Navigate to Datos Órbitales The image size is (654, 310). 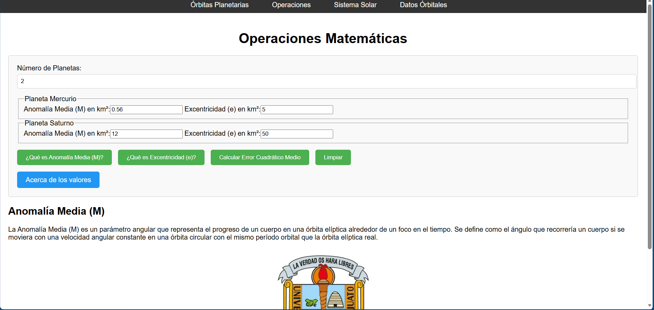[x=423, y=5]
